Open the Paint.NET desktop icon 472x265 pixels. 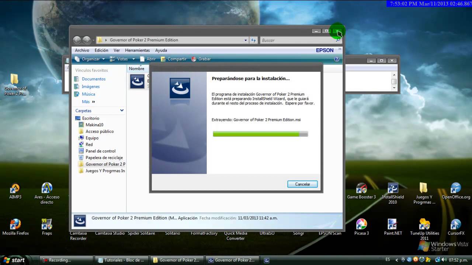(x=392, y=225)
